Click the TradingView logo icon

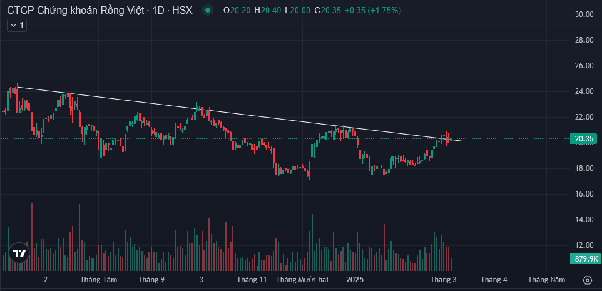click(19, 253)
